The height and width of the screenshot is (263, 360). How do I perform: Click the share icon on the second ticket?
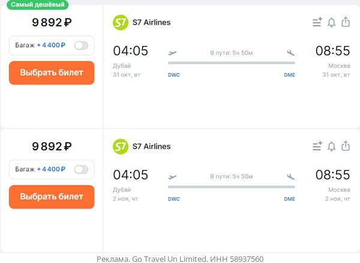click(346, 146)
